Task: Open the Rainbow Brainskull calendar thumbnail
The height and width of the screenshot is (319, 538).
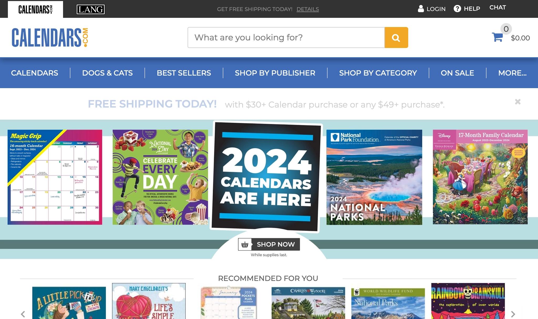Action: tap(468, 301)
